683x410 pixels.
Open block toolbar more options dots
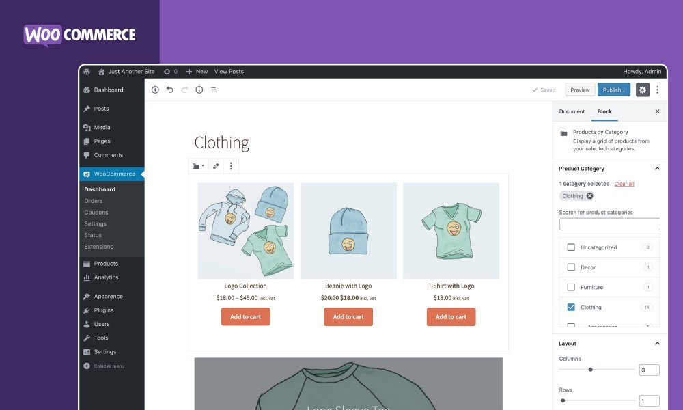[x=231, y=166]
